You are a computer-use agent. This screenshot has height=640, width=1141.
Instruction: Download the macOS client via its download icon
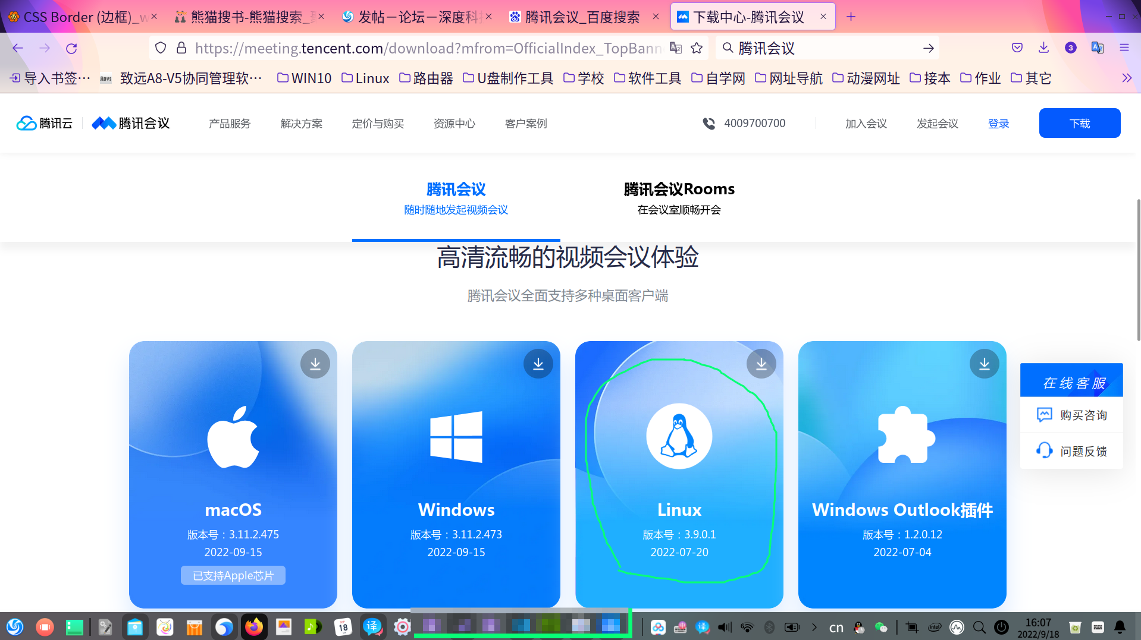pos(315,363)
